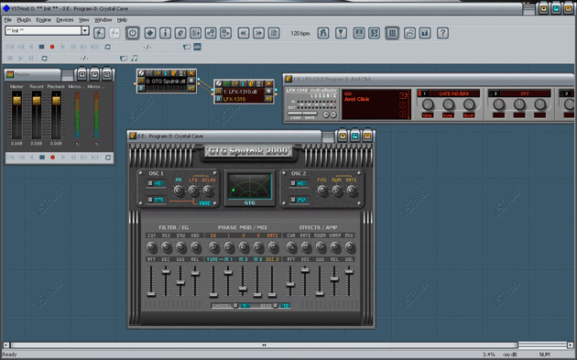The image size is (577, 360).
Task: Click the clock-shaped toolbar icon
Action: [133, 33]
